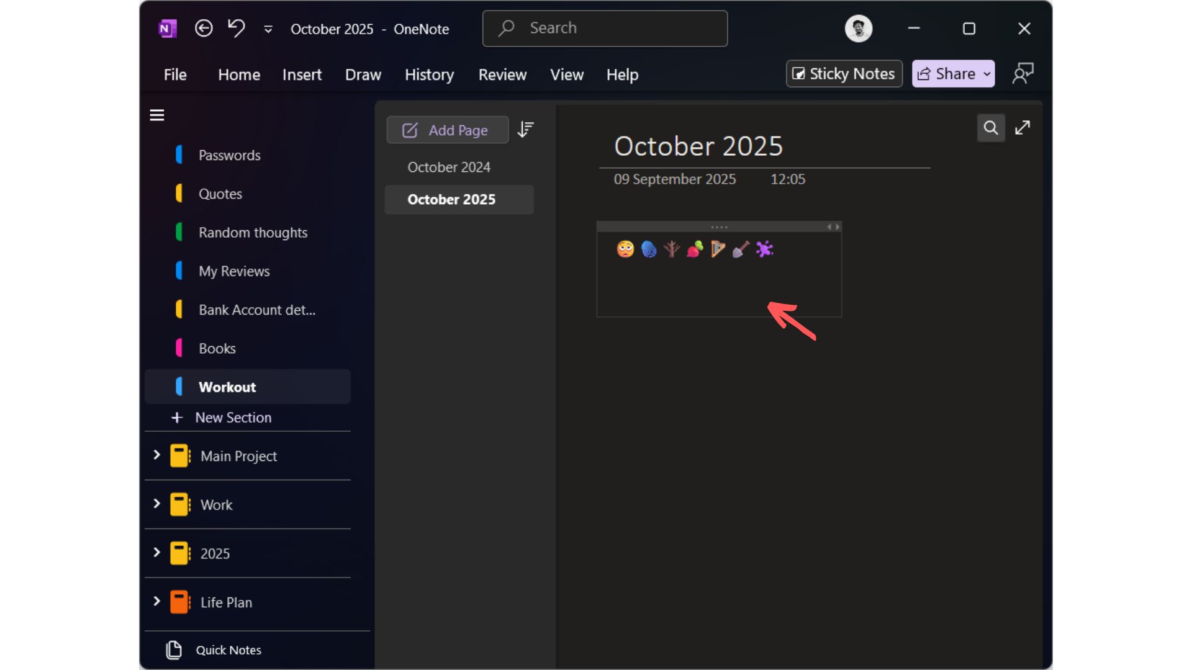Expand the Main Project notebook

tap(156, 455)
